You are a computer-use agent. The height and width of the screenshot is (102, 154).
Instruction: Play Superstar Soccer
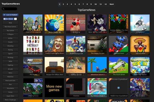(x=140, y=67)
